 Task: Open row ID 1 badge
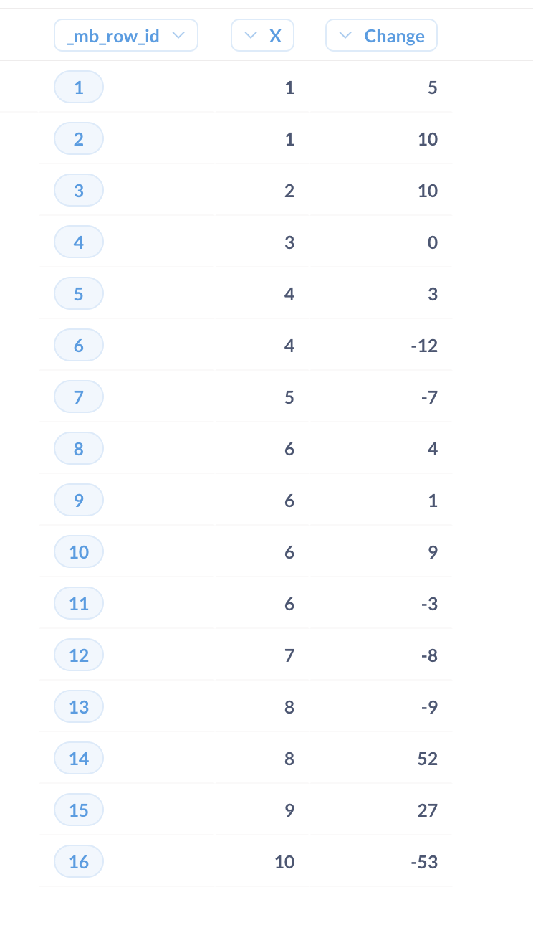(x=79, y=87)
